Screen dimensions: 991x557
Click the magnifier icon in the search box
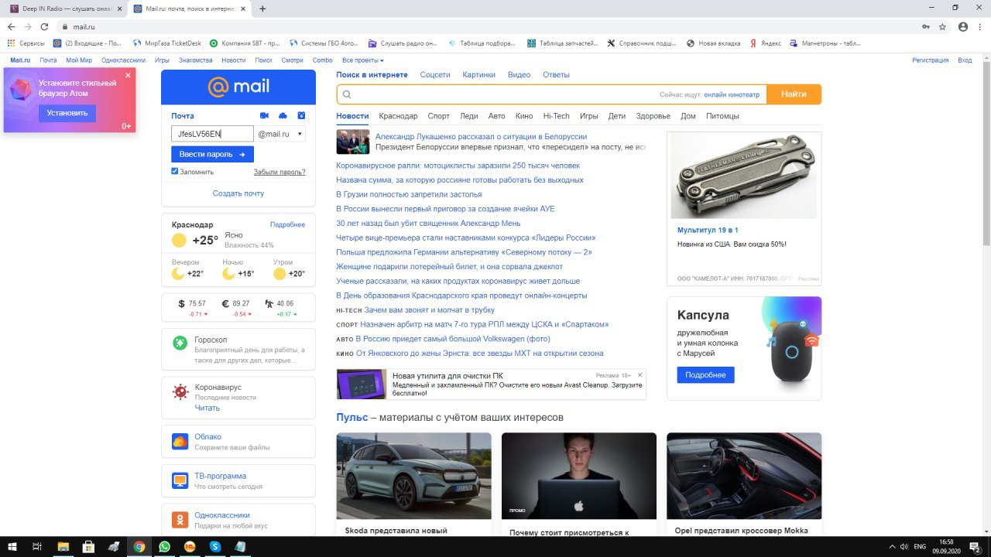[x=347, y=94]
